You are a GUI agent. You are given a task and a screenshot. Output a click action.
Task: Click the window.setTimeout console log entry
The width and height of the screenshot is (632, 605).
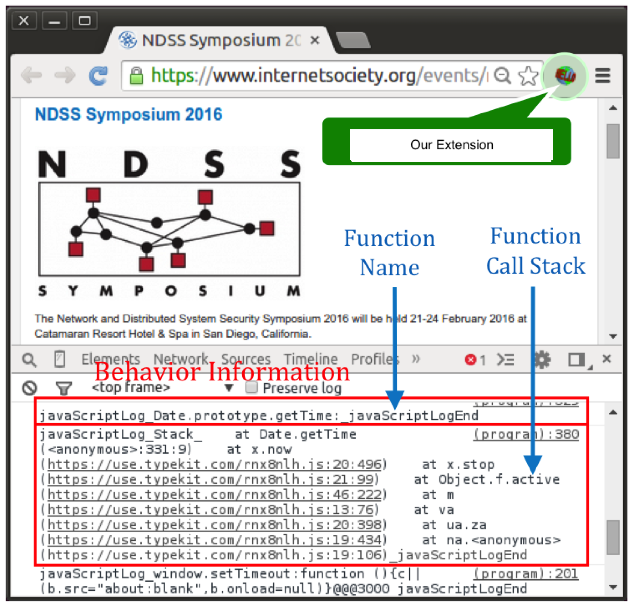[283, 581]
